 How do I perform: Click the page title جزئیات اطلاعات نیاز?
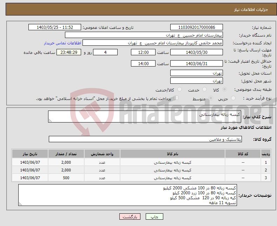tap(251, 10)
